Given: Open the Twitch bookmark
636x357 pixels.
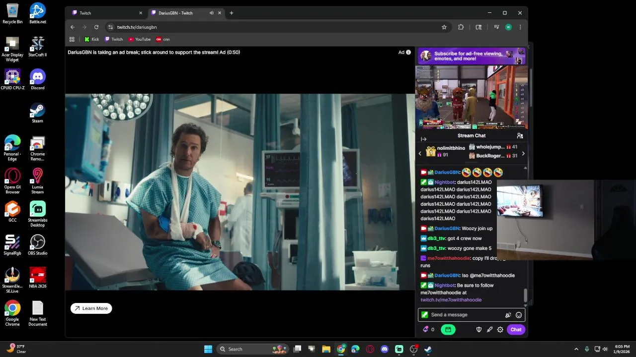Looking at the screenshot, I should (114, 39).
